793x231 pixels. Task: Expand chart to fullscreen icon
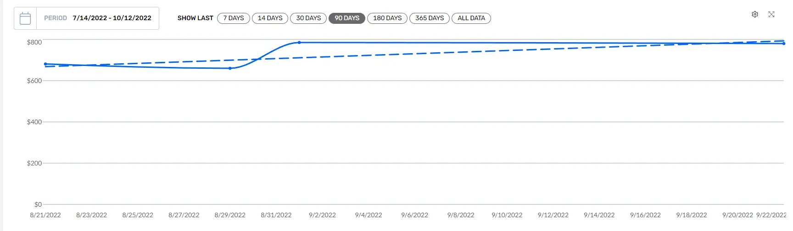point(771,14)
